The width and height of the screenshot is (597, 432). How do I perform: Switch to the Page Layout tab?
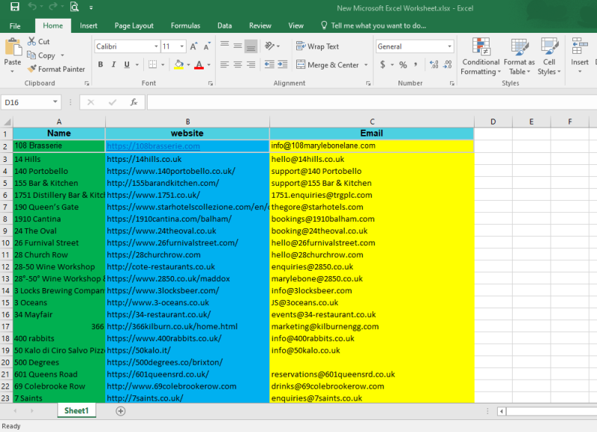(x=134, y=25)
